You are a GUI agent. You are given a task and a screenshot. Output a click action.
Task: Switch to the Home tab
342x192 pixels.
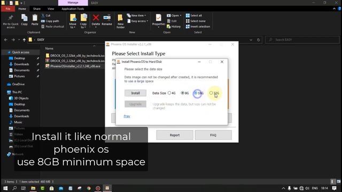tap(22, 9)
